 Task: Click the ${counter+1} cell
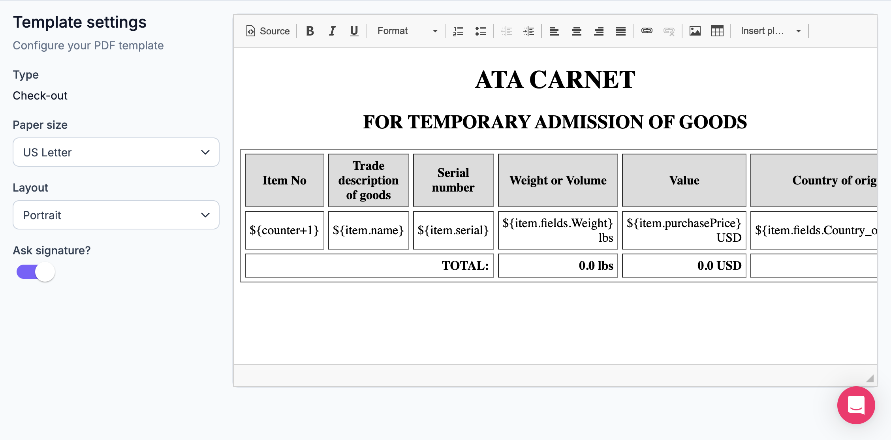[x=284, y=230]
